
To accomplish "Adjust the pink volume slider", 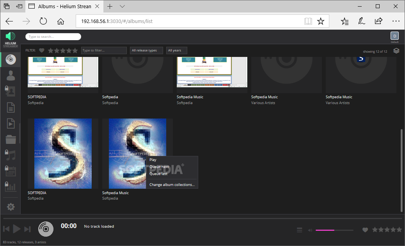I will pos(334,230).
